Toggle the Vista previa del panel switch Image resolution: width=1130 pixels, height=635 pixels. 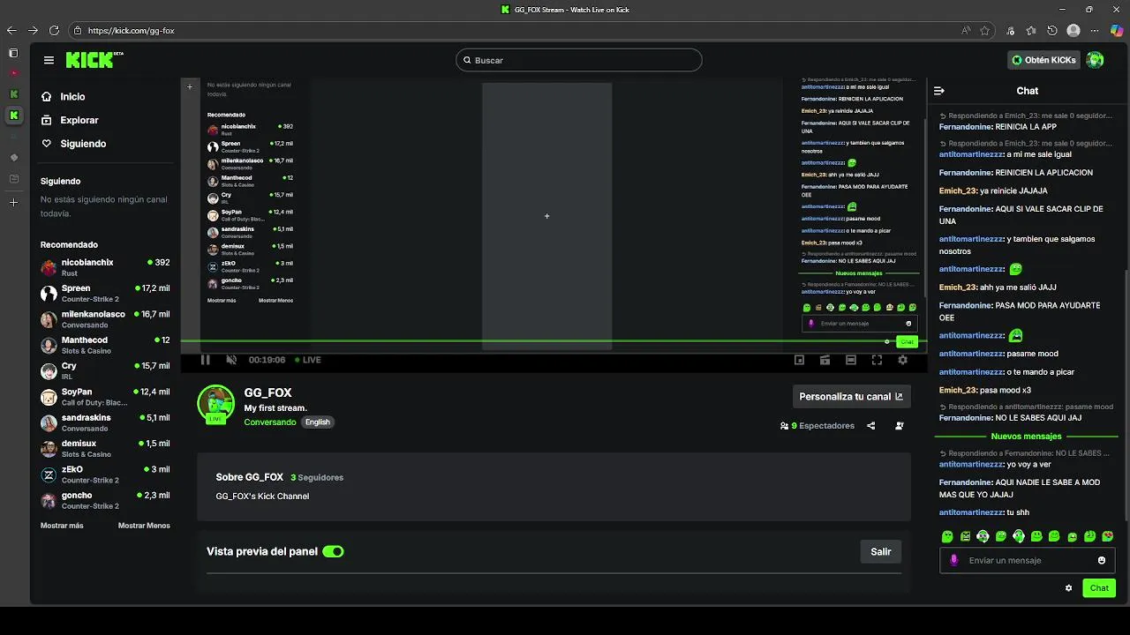click(333, 551)
